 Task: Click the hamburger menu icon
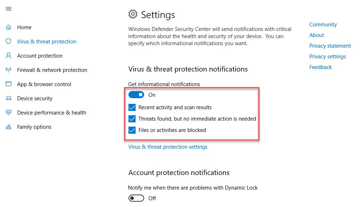9,9
